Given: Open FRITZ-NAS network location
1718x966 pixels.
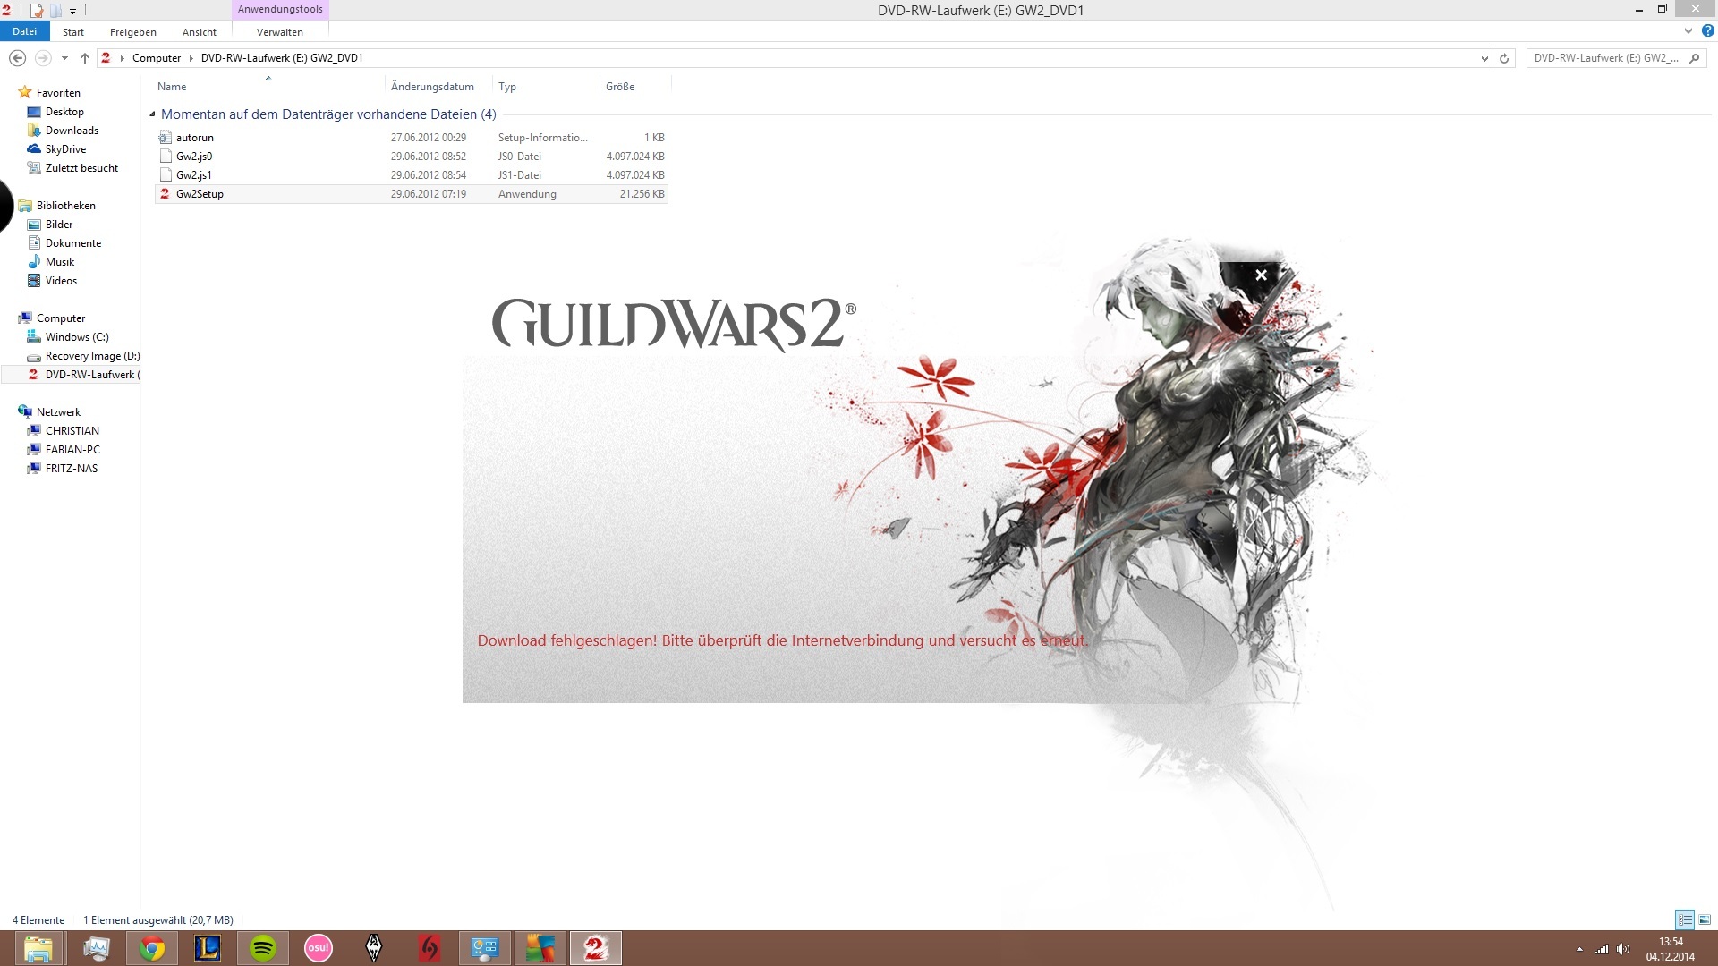Looking at the screenshot, I should pos(72,469).
